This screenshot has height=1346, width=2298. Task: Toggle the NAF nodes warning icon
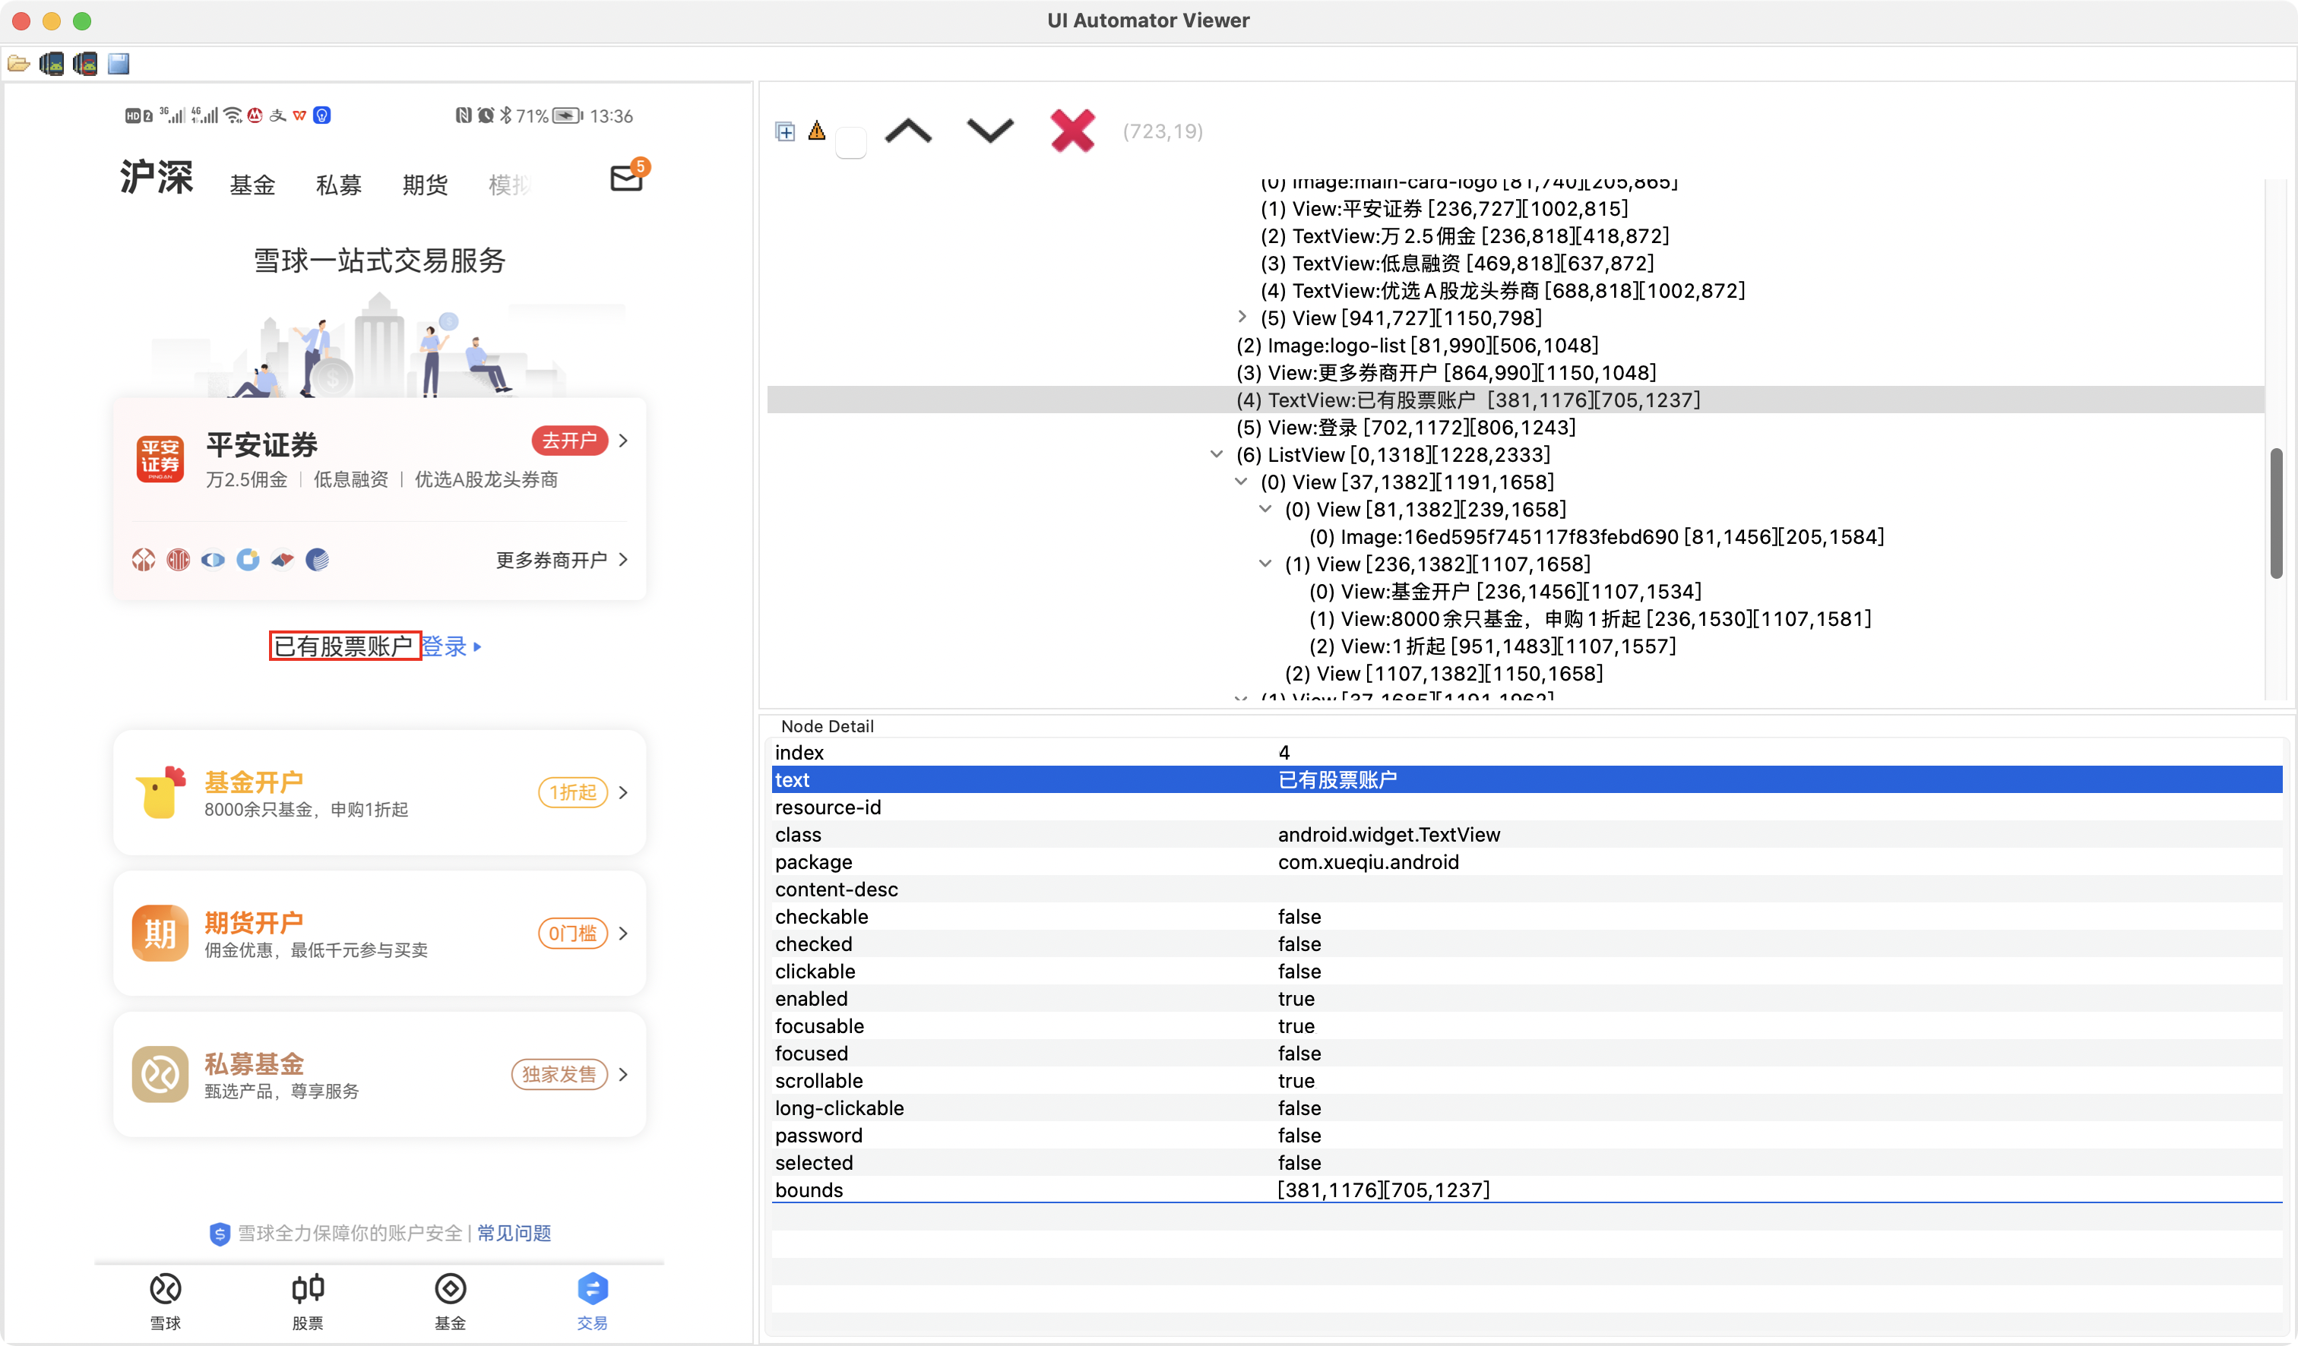click(817, 131)
